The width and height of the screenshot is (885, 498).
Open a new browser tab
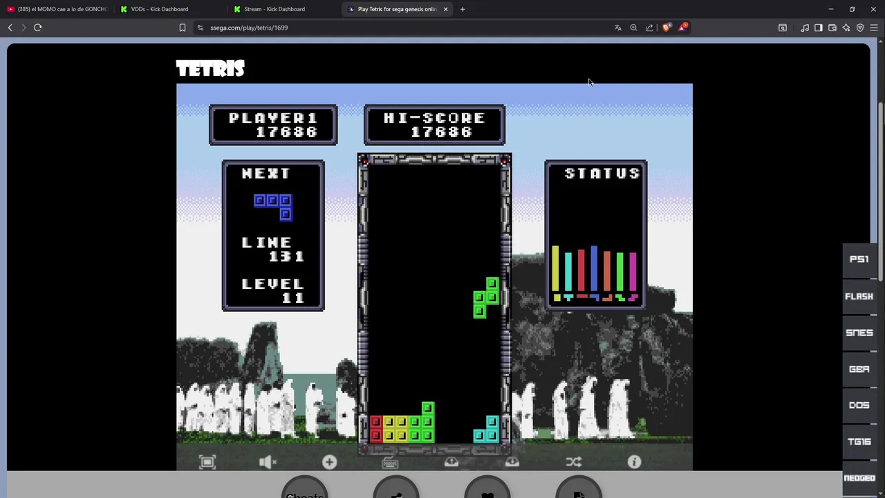(x=463, y=9)
